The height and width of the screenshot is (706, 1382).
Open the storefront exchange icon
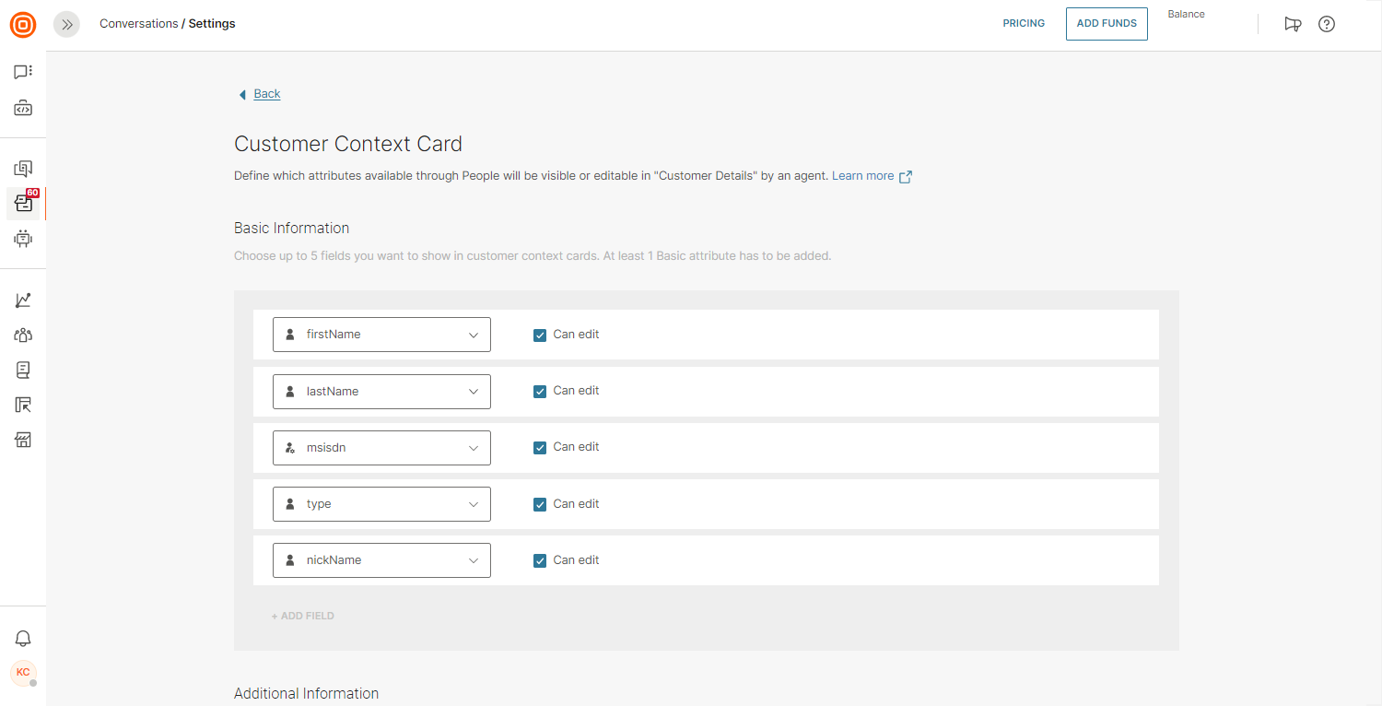23,440
